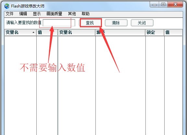This screenshot has height=135, width=187.
Task: Open the 文件 menu
Action: tap(9, 14)
